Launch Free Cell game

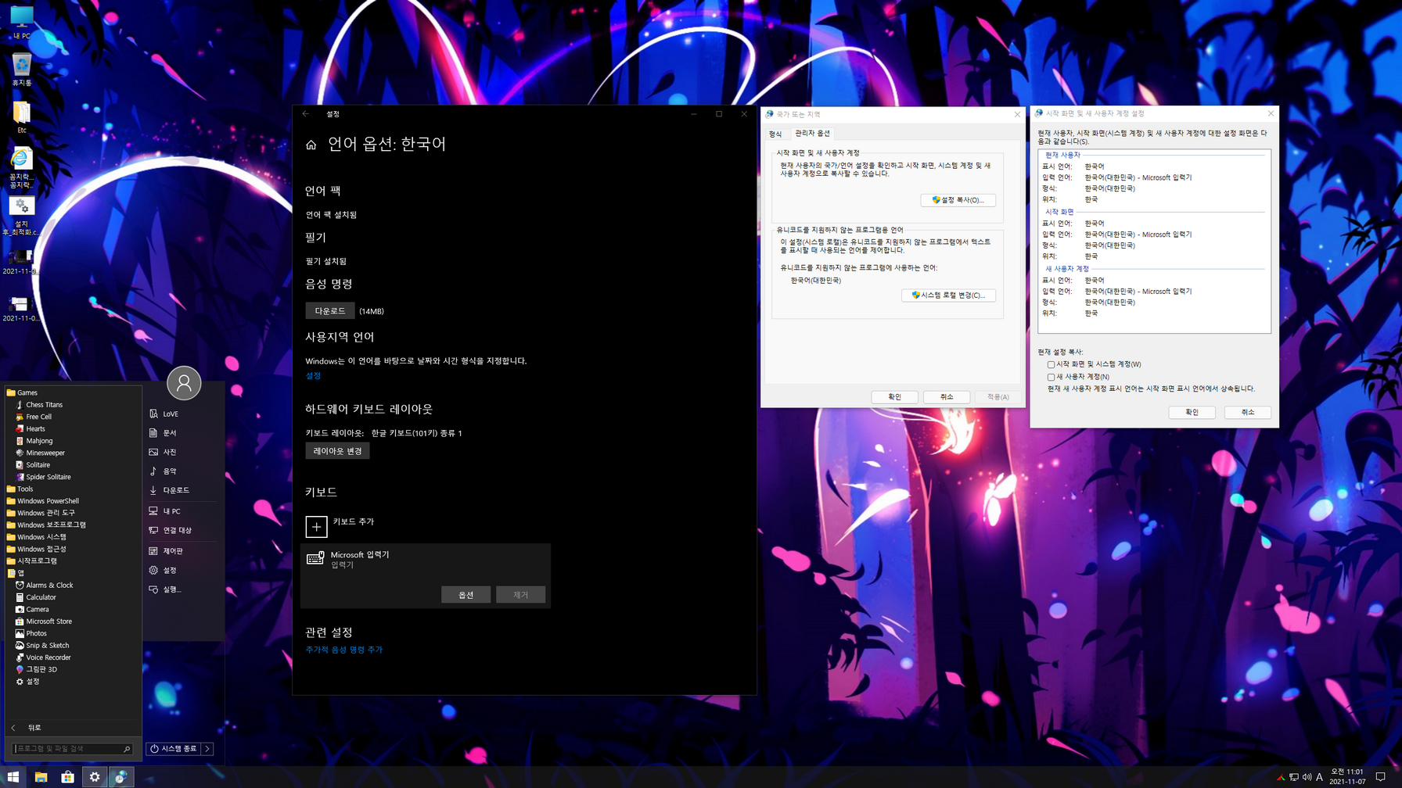(x=38, y=417)
